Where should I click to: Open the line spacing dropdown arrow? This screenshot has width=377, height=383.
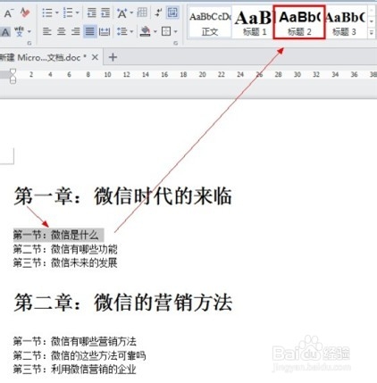click(x=131, y=31)
